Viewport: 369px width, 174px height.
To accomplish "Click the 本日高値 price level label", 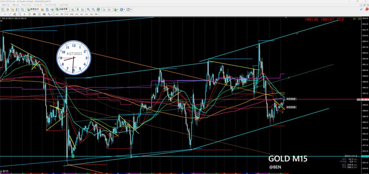I will click(x=290, y=99).
